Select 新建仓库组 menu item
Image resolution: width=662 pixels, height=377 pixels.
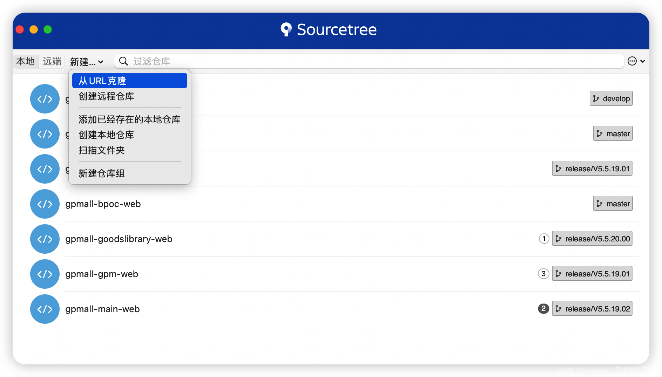point(129,173)
